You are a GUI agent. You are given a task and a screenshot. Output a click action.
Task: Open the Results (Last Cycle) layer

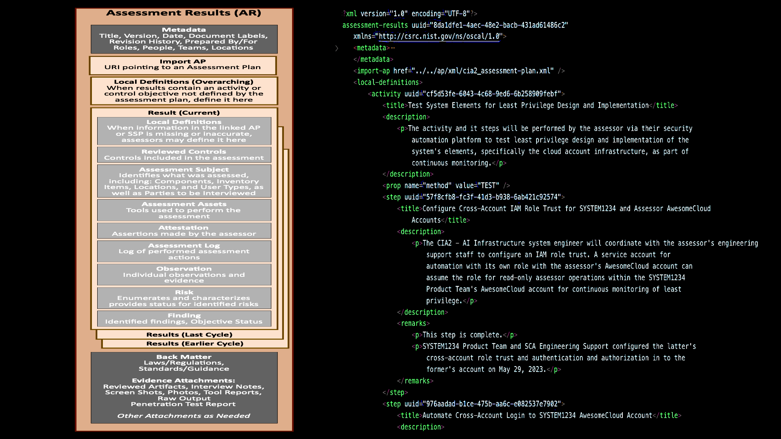189,335
